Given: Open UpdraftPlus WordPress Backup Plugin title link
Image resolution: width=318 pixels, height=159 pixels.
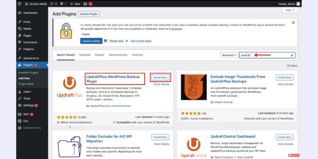Looking at the screenshot, I should (113, 79).
